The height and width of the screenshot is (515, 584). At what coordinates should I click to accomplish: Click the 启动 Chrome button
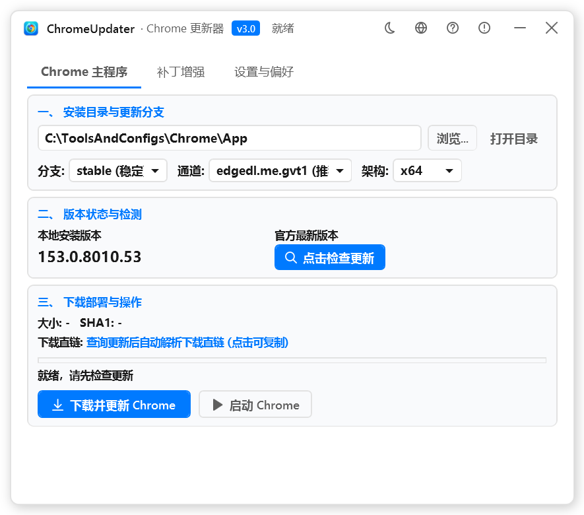255,404
